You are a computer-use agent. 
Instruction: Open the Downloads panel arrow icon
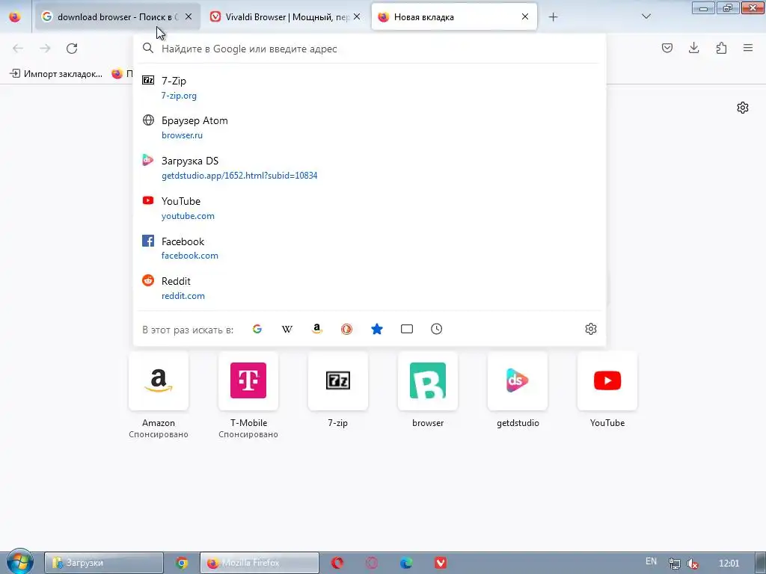pos(693,48)
